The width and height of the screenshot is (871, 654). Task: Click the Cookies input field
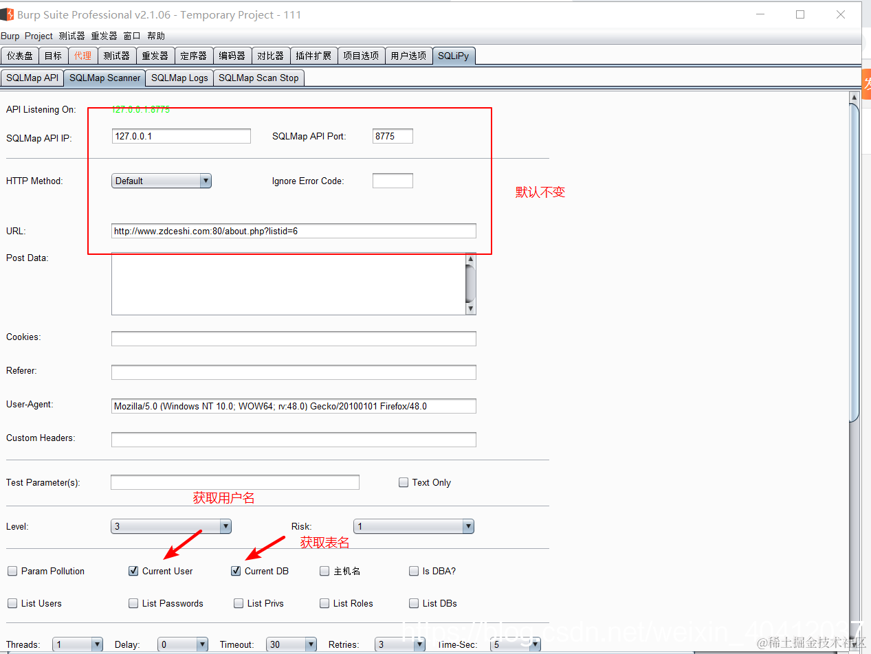point(294,339)
